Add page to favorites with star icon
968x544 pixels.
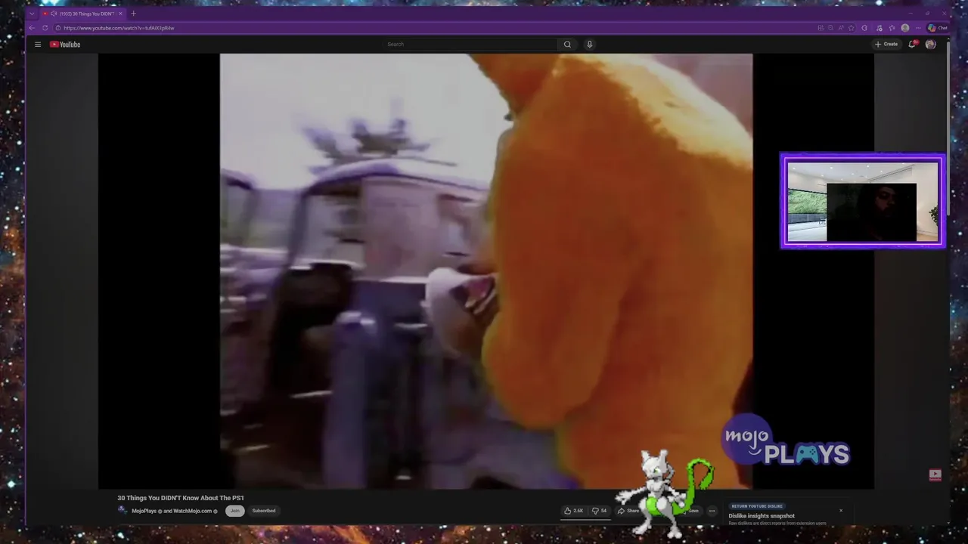tap(852, 28)
